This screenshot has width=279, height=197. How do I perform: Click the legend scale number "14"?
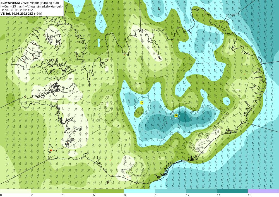click(218, 195)
